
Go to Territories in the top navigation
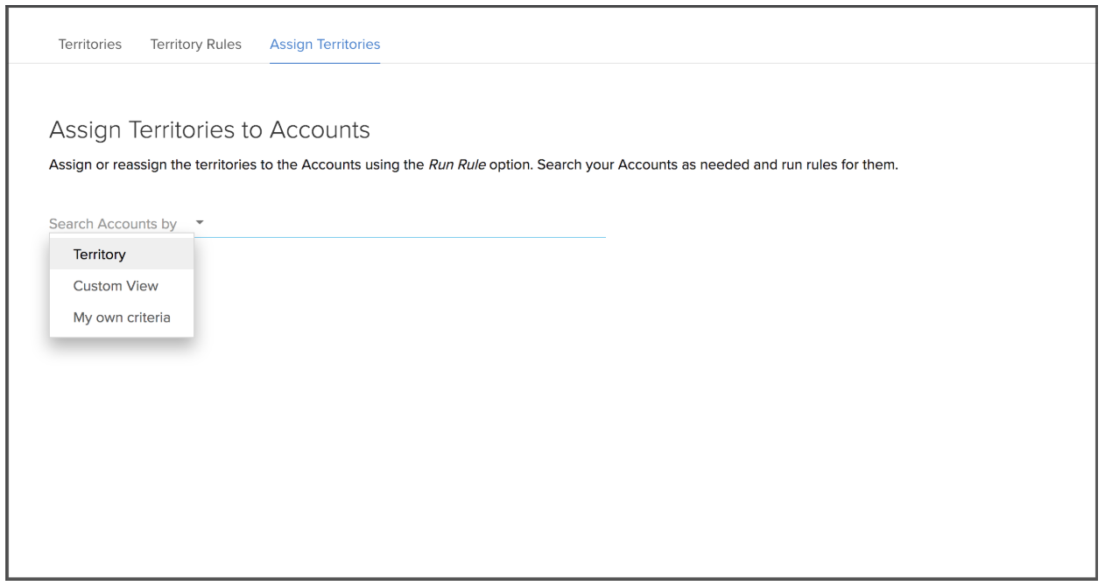[x=89, y=45]
